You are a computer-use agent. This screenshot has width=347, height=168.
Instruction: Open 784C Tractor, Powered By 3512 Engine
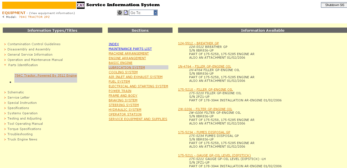tap(46, 75)
